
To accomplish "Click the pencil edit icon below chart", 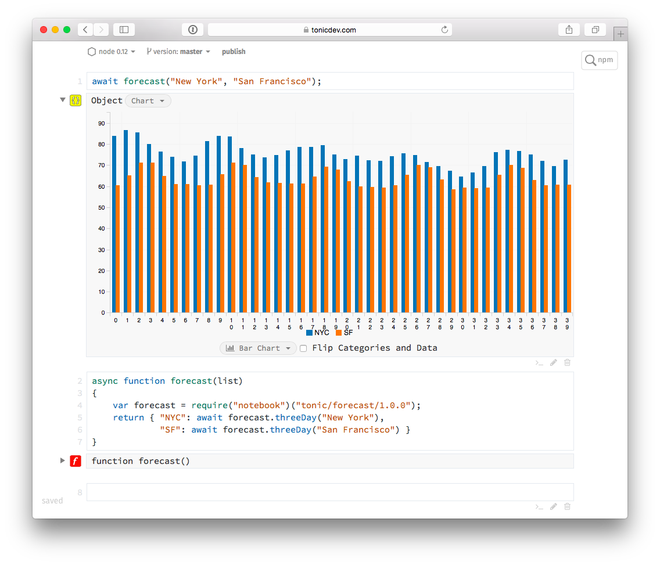I will [554, 363].
